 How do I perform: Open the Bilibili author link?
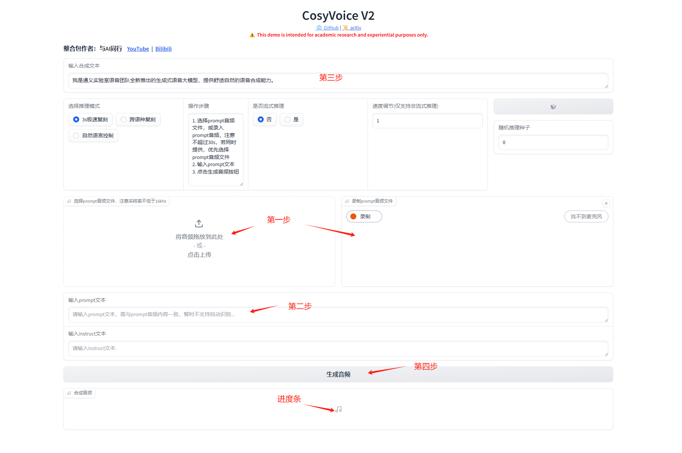tap(164, 49)
